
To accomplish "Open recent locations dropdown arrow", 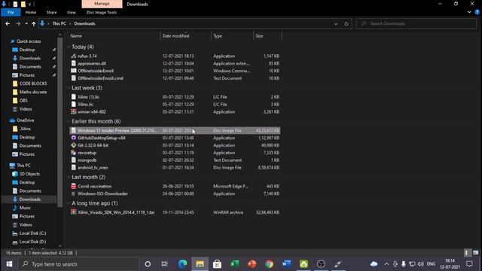I will [26, 23].
